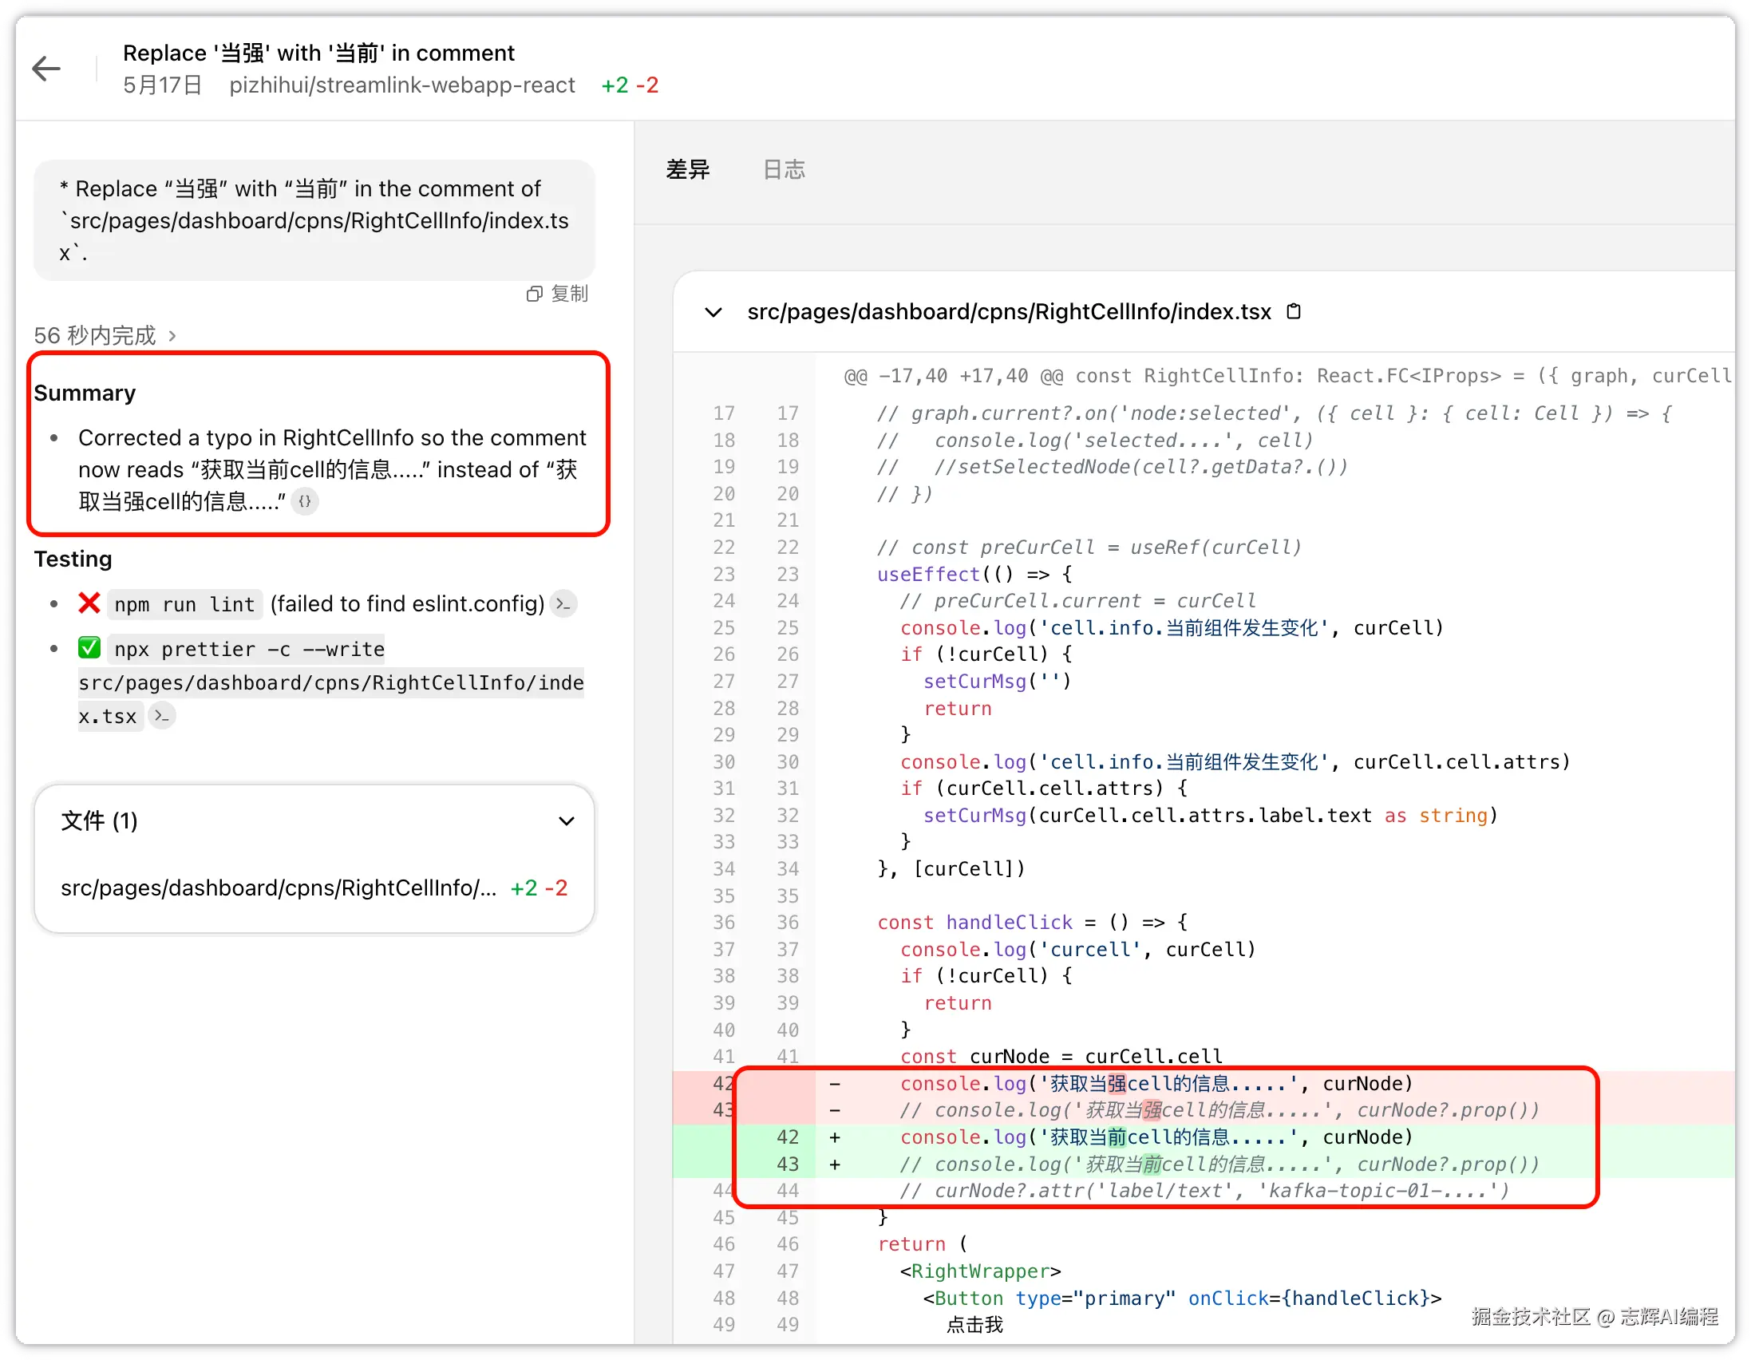Click the diff file path header index.tsx

pyautogui.click(x=1009, y=312)
